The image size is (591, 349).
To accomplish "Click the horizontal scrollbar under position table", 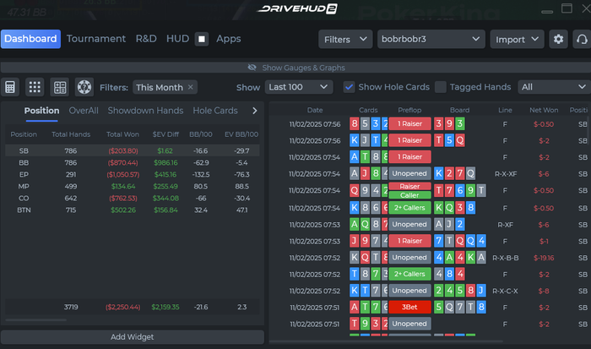I will point(36,320).
